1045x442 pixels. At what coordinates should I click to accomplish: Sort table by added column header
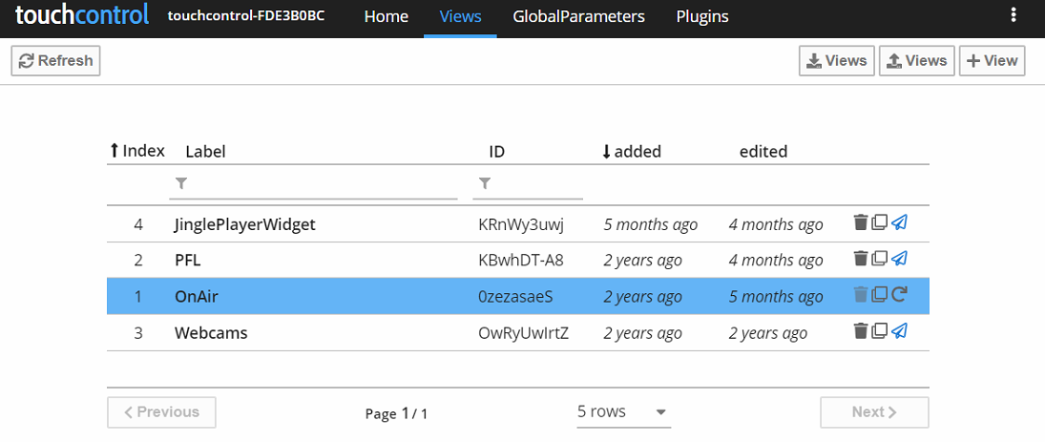(631, 151)
